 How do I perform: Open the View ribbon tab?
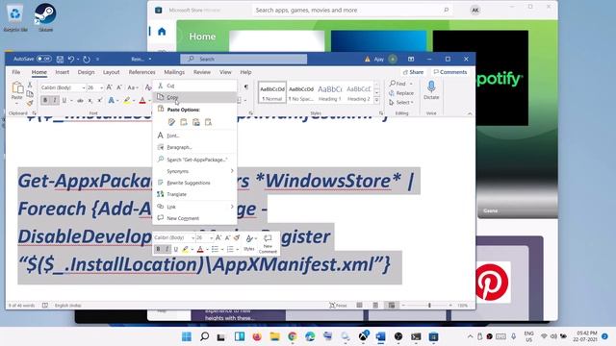click(x=225, y=72)
